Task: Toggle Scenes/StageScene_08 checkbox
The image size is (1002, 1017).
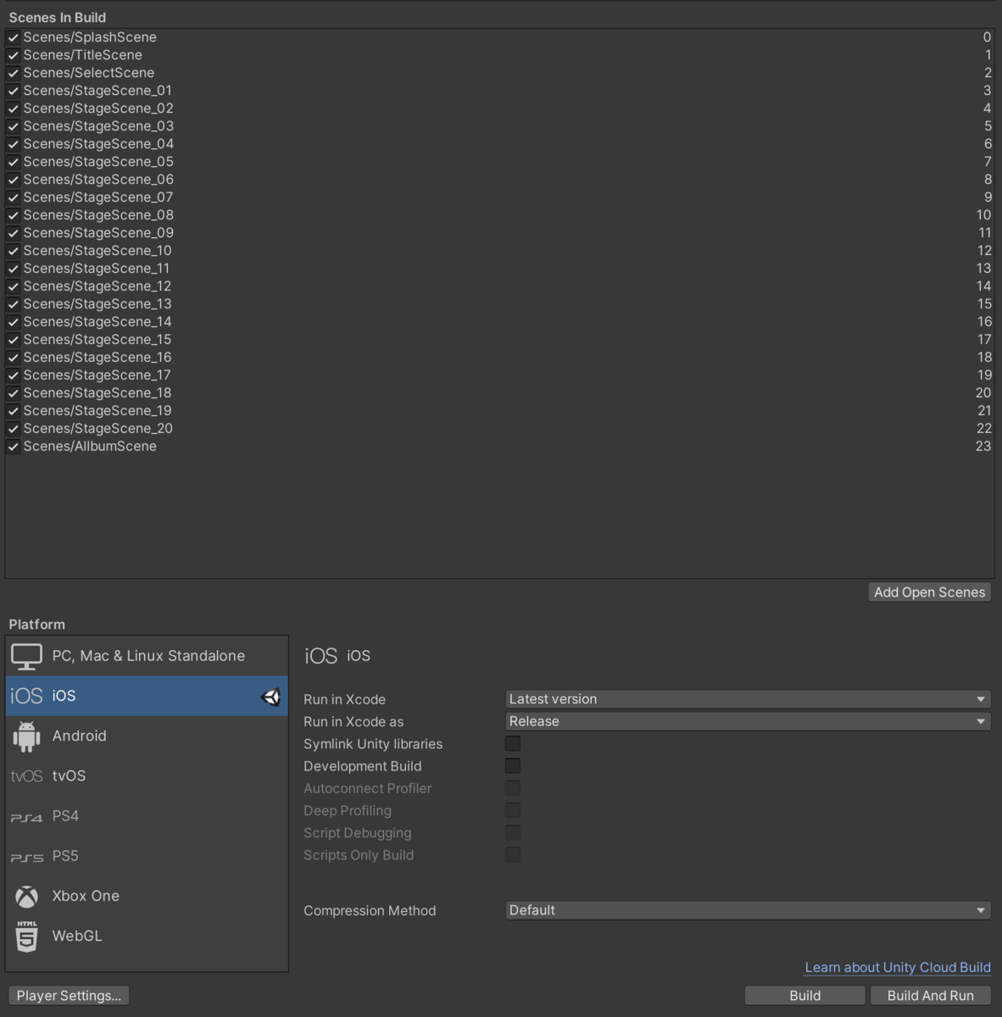Action: tap(13, 215)
